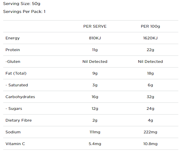Click the 222mg sodium per 100g value

(150, 132)
